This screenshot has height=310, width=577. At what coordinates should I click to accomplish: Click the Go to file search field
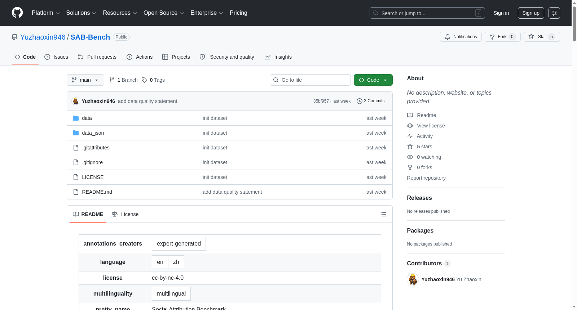pos(310,80)
